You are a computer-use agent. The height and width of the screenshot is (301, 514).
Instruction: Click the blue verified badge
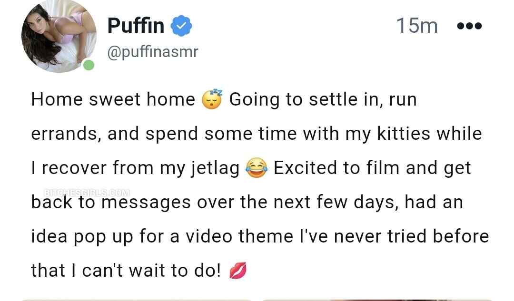(x=181, y=25)
